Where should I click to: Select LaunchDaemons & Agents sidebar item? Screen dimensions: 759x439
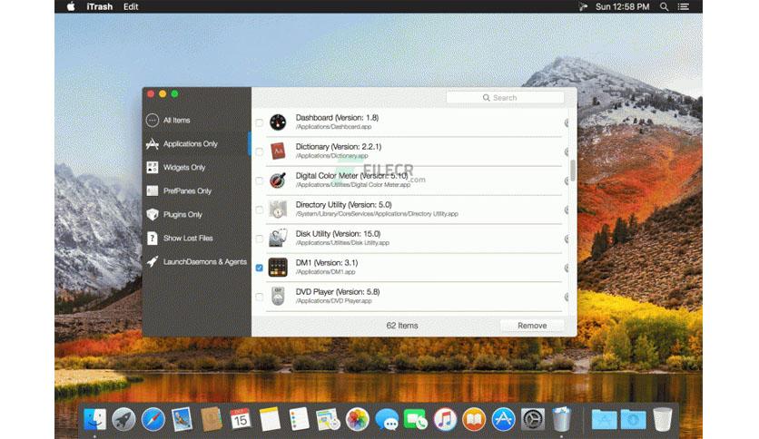click(x=196, y=261)
